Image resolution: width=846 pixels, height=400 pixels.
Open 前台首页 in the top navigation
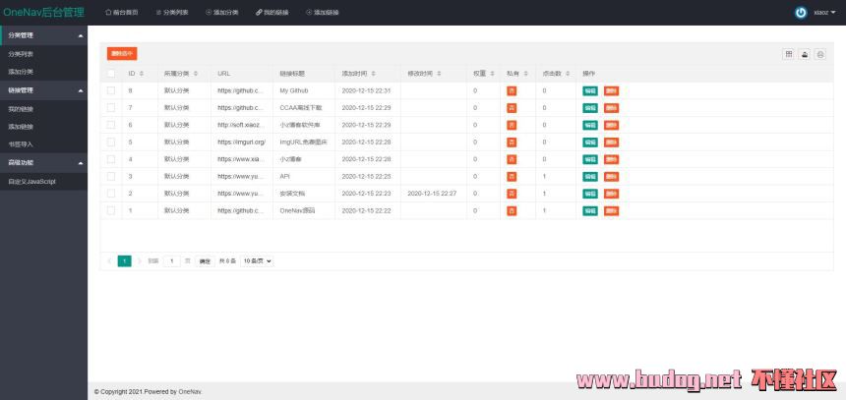click(121, 13)
